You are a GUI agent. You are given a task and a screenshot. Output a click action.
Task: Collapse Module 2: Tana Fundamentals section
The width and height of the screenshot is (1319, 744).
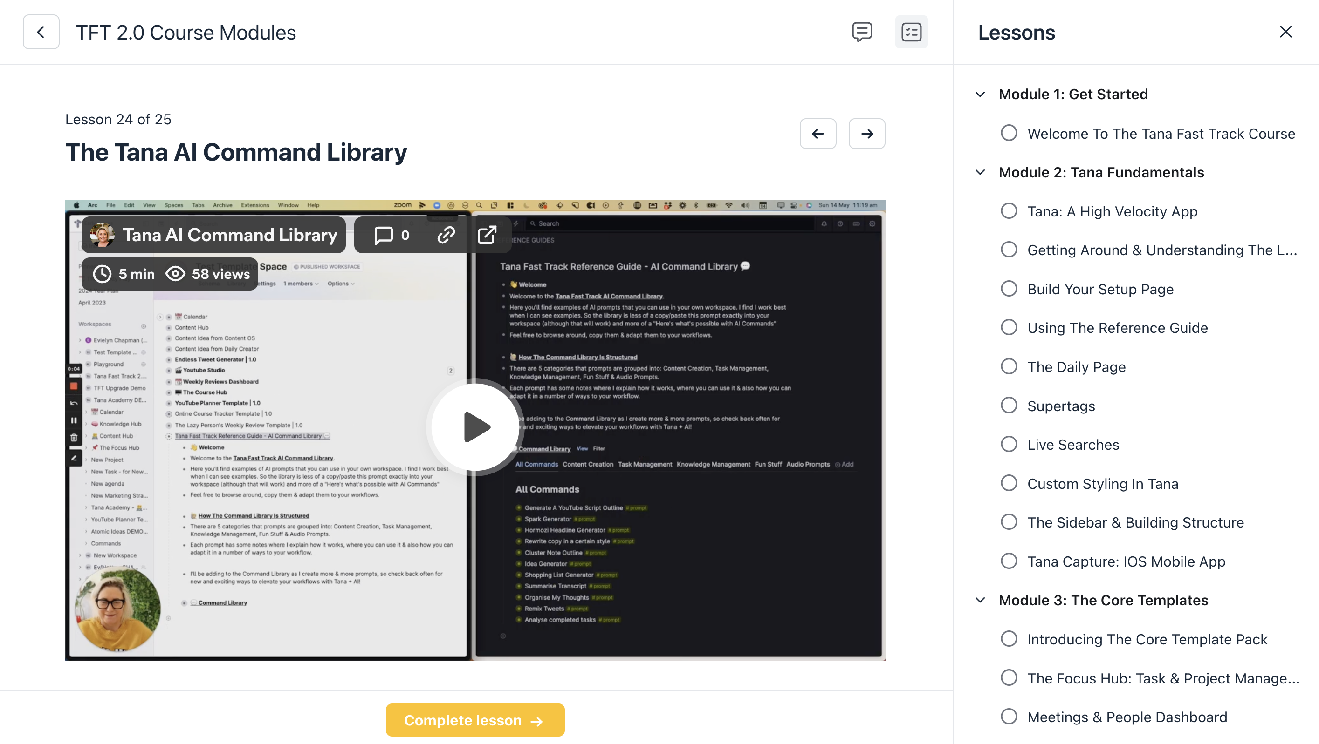click(980, 172)
